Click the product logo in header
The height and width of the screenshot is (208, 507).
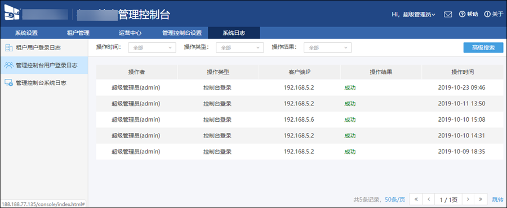click(x=12, y=13)
